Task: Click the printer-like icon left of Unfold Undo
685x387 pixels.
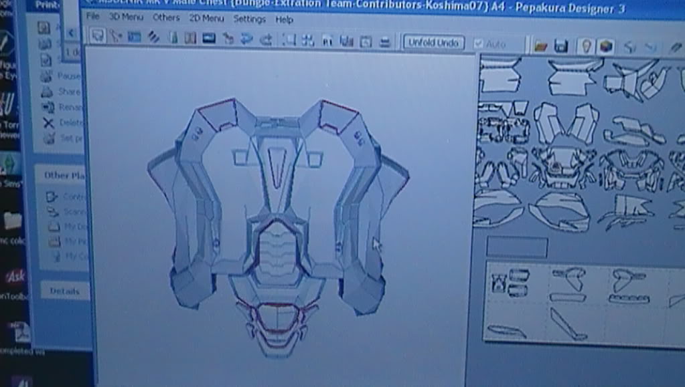Action: [x=384, y=42]
